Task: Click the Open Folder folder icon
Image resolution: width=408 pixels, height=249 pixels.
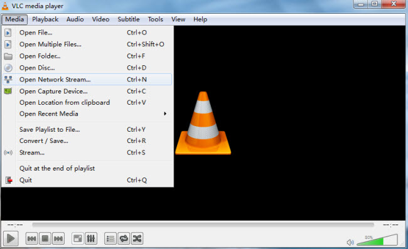Action: tap(8, 56)
